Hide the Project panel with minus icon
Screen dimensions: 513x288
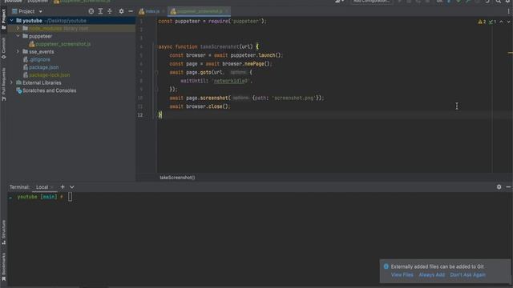pos(131,11)
